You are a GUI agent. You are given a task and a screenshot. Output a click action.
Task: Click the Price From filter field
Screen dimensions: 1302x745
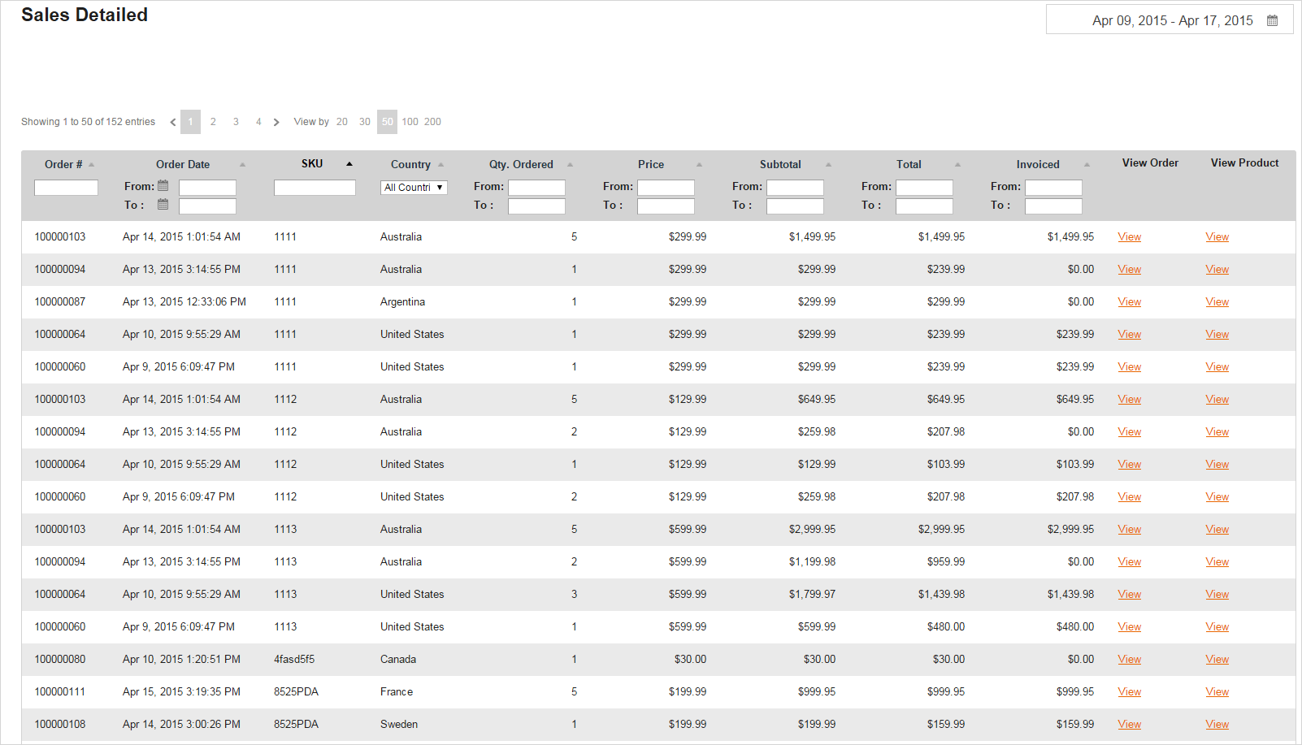(666, 188)
